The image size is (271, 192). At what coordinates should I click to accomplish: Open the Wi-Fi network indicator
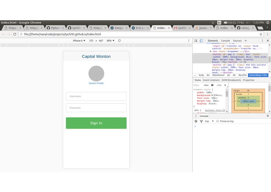coord(213,23)
